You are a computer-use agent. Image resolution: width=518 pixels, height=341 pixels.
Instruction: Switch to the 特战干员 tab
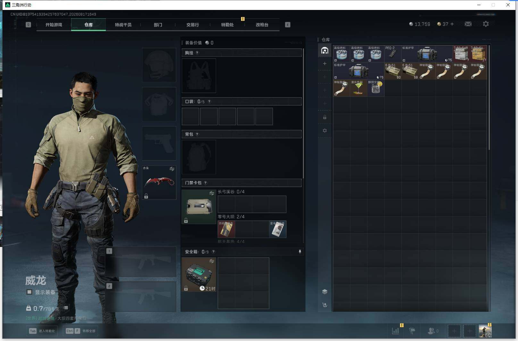click(x=123, y=25)
